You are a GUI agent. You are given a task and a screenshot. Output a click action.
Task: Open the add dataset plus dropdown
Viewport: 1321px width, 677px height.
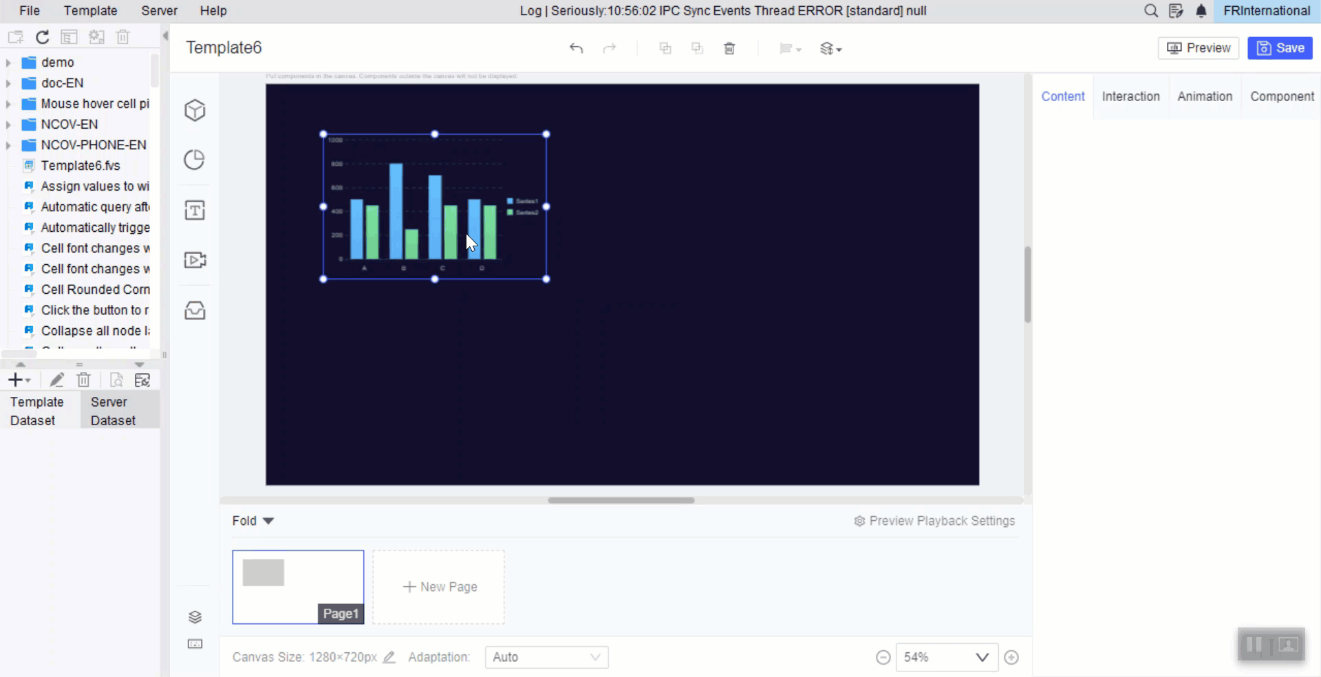(19, 380)
